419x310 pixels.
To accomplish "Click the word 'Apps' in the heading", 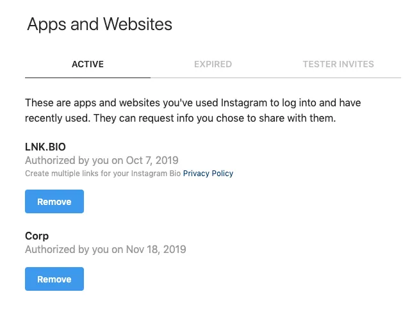I will click(47, 24).
